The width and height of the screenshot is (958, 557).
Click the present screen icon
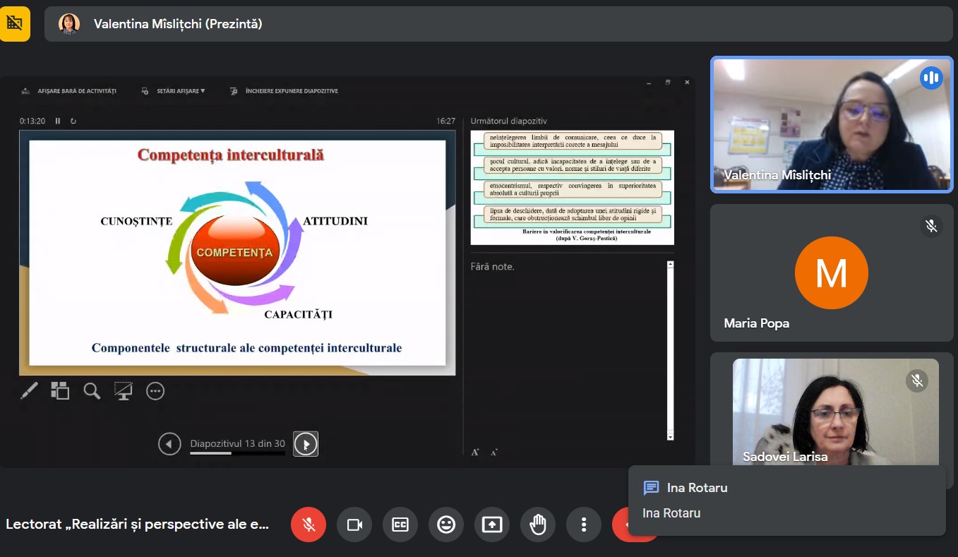(x=492, y=525)
